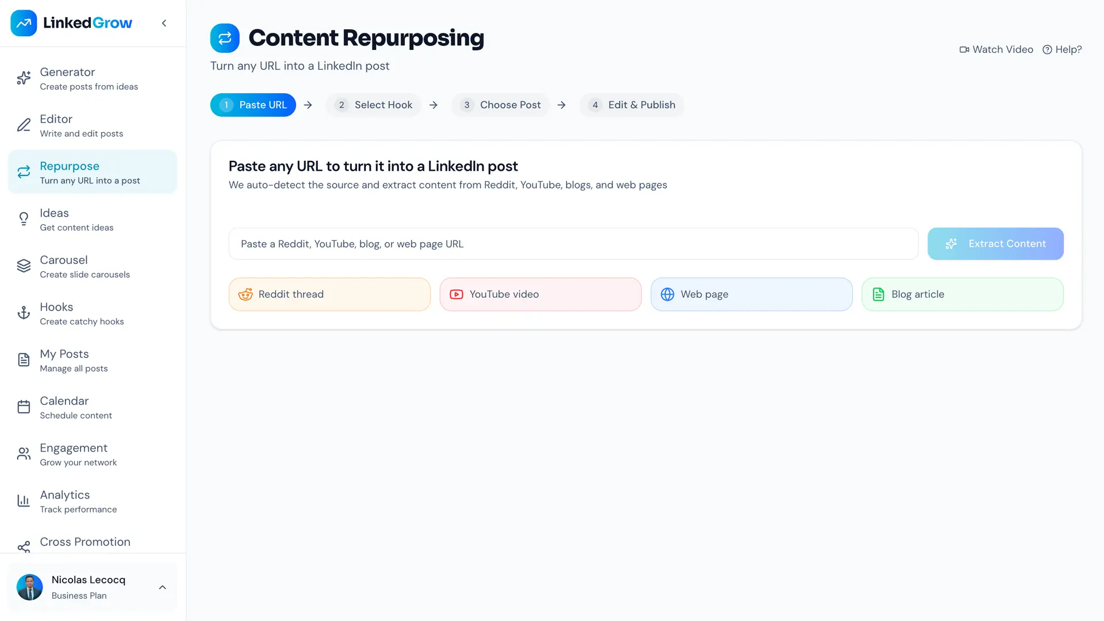Click the Analytics bar chart icon
This screenshot has height=621, width=1104.
pyautogui.click(x=24, y=501)
